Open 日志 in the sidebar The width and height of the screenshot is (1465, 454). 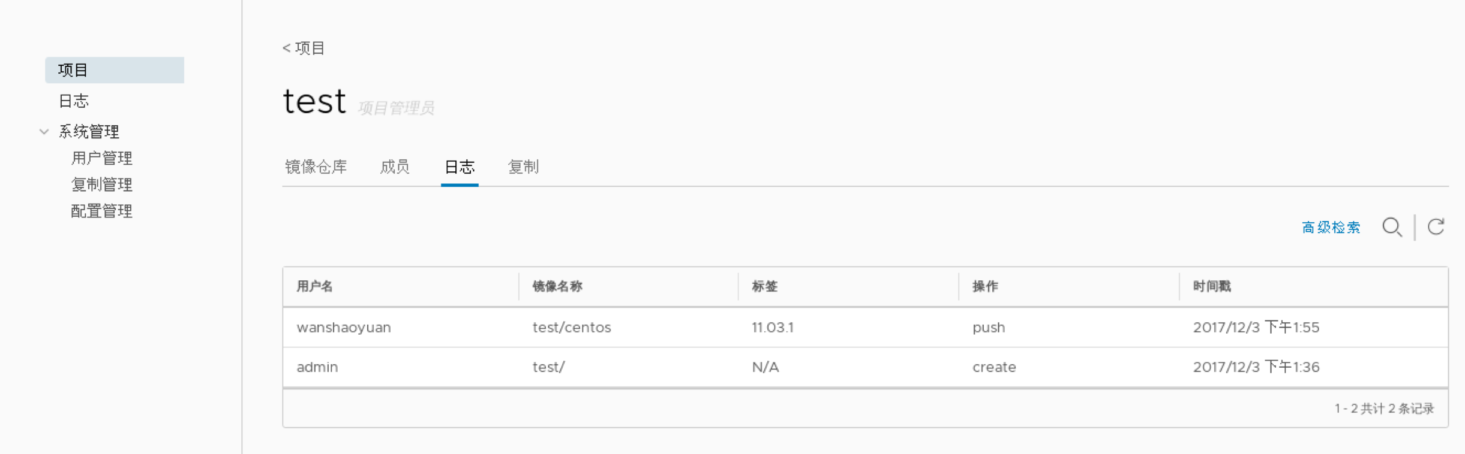(74, 101)
